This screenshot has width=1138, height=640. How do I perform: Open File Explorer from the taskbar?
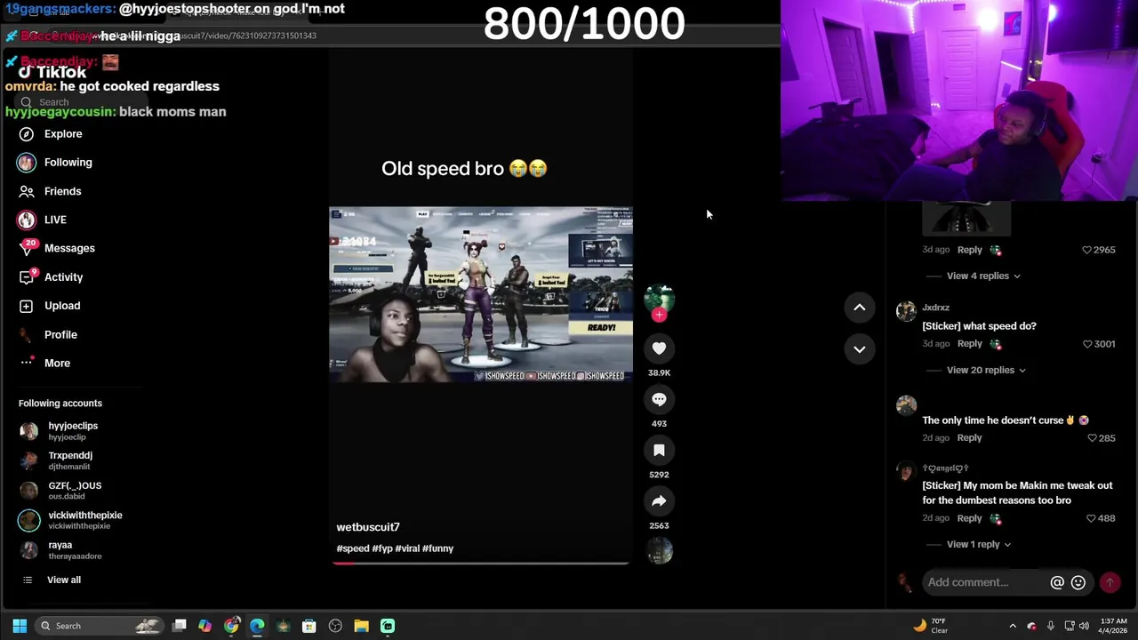(x=361, y=626)
